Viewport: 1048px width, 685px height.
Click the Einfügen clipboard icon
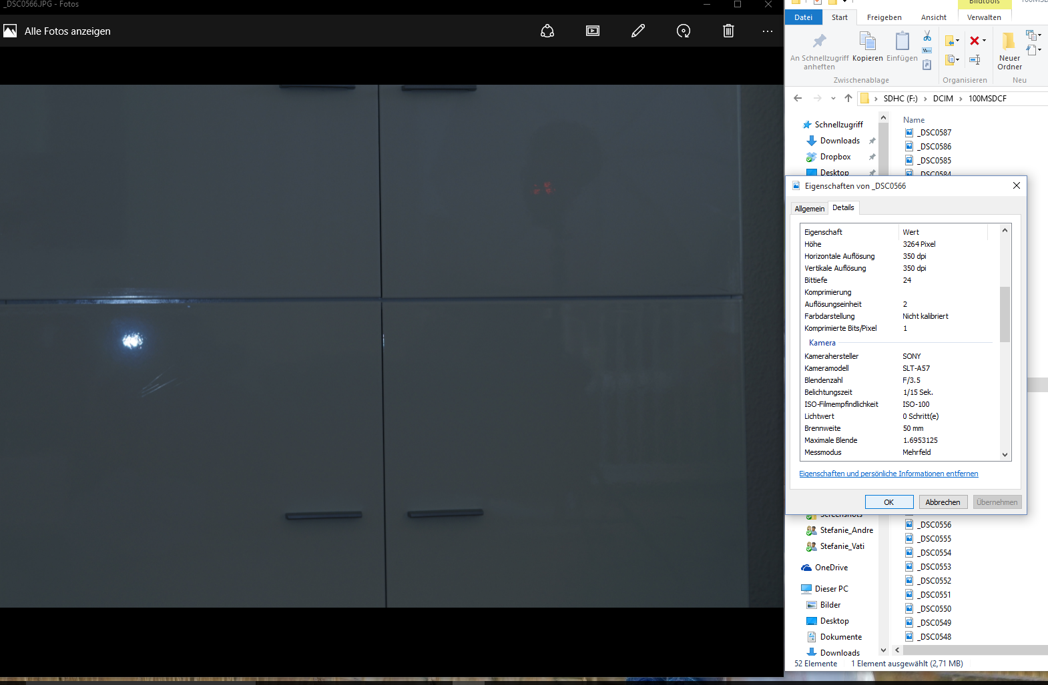tap(902, 41)
